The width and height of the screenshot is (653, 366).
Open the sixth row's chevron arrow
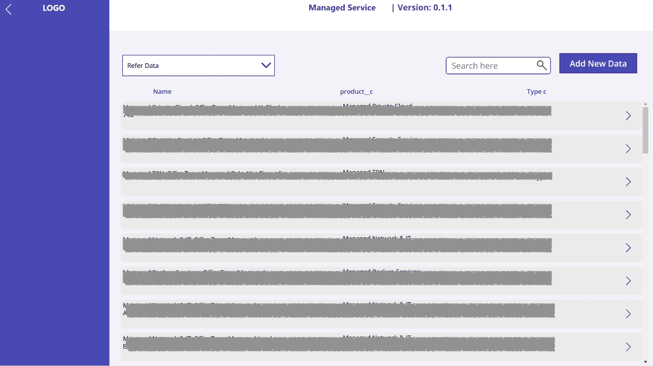(x=628, y=281)
